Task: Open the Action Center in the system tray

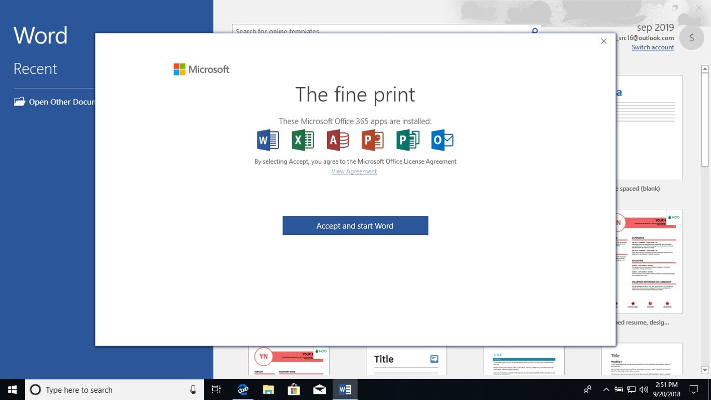Action: 694,389
